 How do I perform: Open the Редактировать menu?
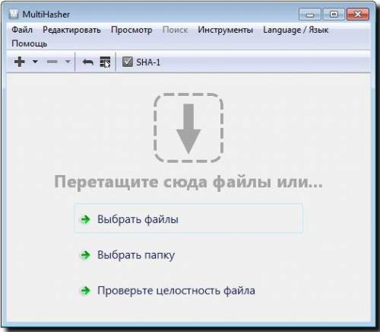pos(71,30)
